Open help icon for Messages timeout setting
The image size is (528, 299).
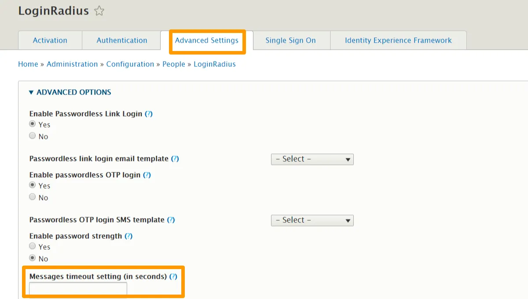173,277
